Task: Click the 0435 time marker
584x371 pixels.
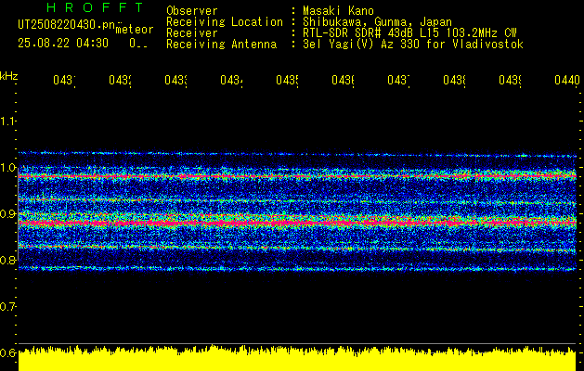Action: click(x=287, y=80)
